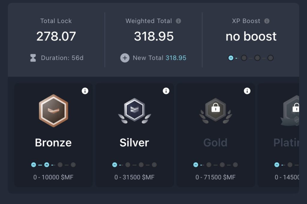Click the Total Lock 278.07 amount
This screenshot has width=307, height=204.
(56, 36)
